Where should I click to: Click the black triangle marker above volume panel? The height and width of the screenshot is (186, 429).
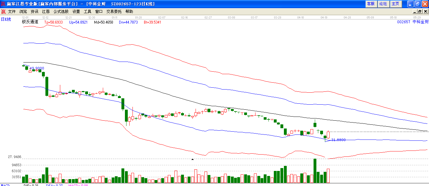pos(192,160)
